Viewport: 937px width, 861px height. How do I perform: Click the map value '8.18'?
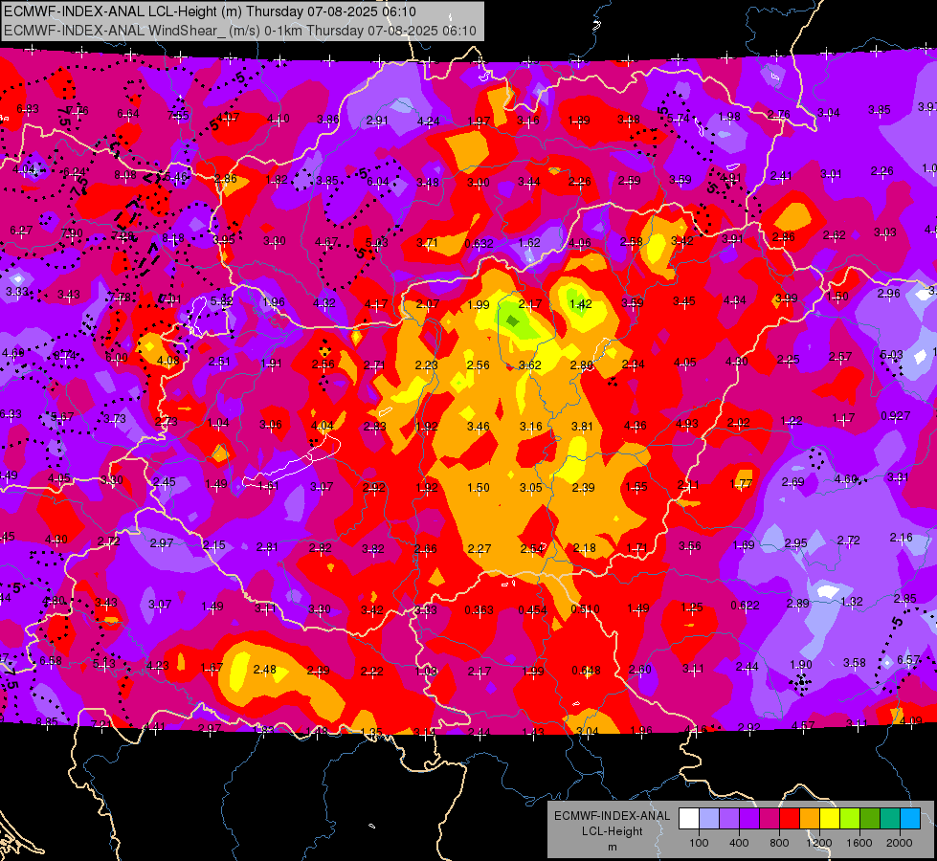pyautogui.click(x=174, y=239)
